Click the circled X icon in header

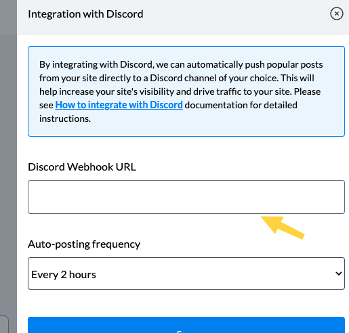point(337,14)
